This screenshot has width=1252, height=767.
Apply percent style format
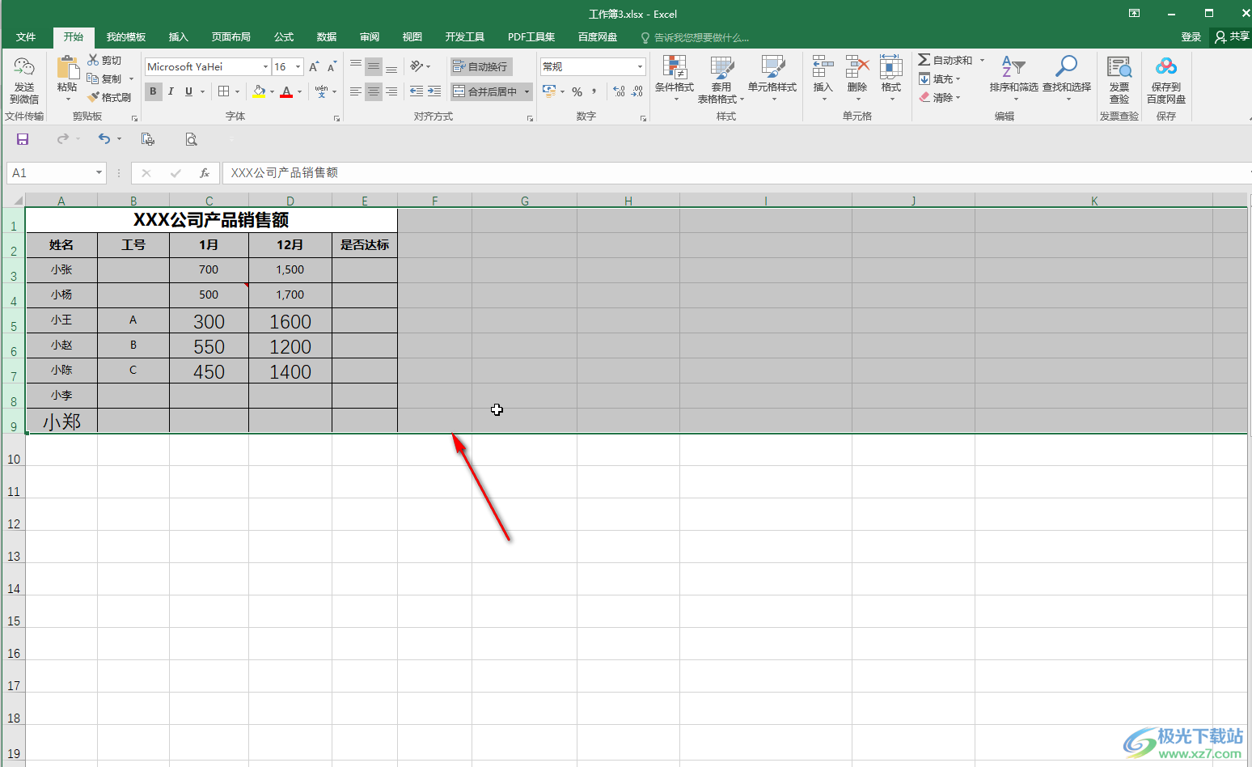[x=577, y=91]
